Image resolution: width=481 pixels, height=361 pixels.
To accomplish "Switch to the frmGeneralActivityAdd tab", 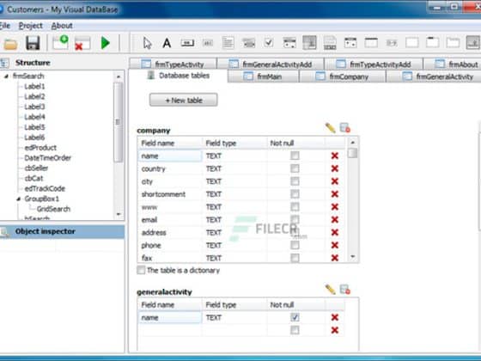I will click(x=271, y=64).
